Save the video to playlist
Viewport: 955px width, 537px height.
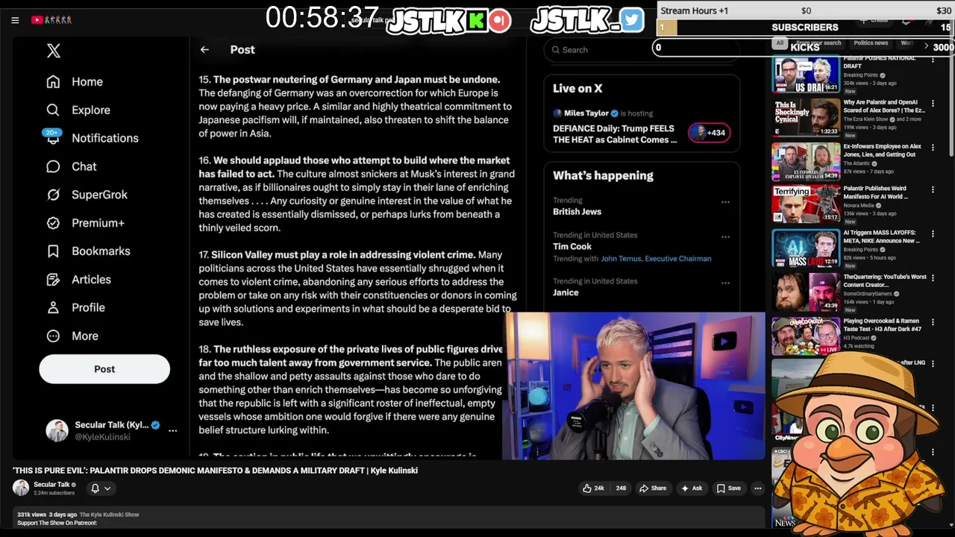pyautogui.click(x=728, y=489)
